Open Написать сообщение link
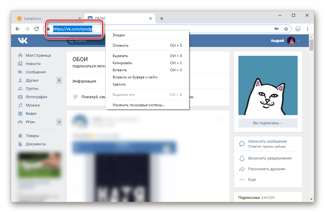The width and height of the screenshot is (325, 213). 267,141
